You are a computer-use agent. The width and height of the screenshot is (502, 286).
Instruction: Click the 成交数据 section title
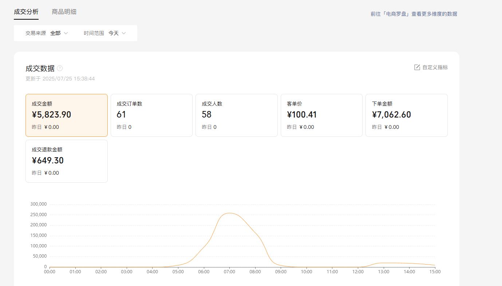click(40, 68)
